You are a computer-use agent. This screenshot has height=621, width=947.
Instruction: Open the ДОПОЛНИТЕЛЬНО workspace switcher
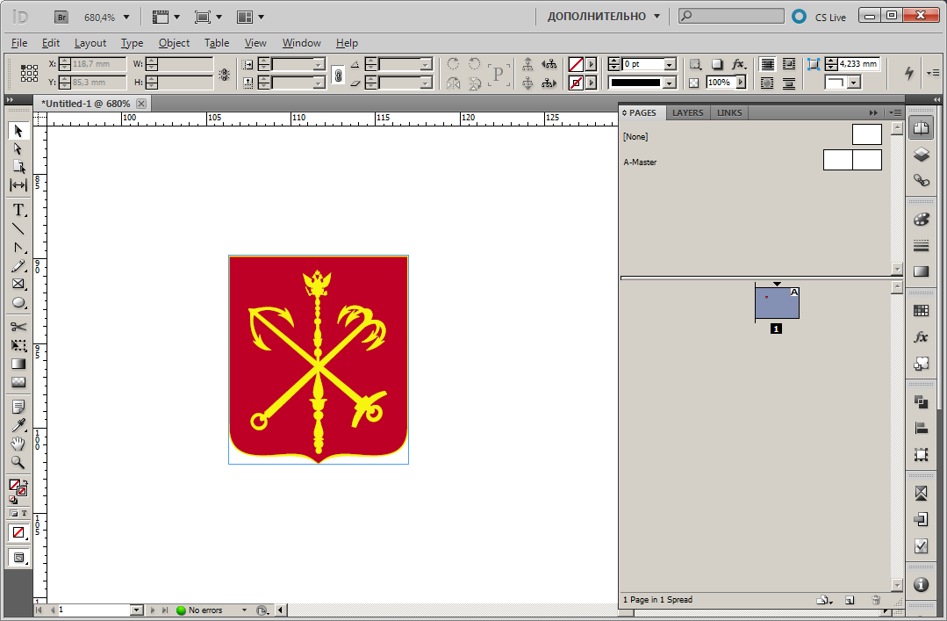pyautogui.click(x=604, y=17)
